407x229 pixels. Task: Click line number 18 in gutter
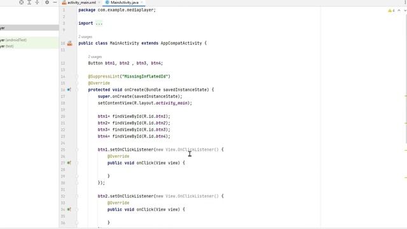[x=63, y=103]
